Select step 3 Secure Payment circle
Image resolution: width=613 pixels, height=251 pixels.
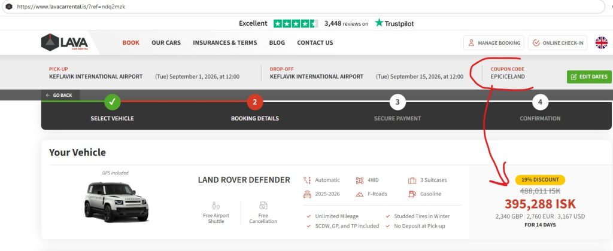click(397, 102)
